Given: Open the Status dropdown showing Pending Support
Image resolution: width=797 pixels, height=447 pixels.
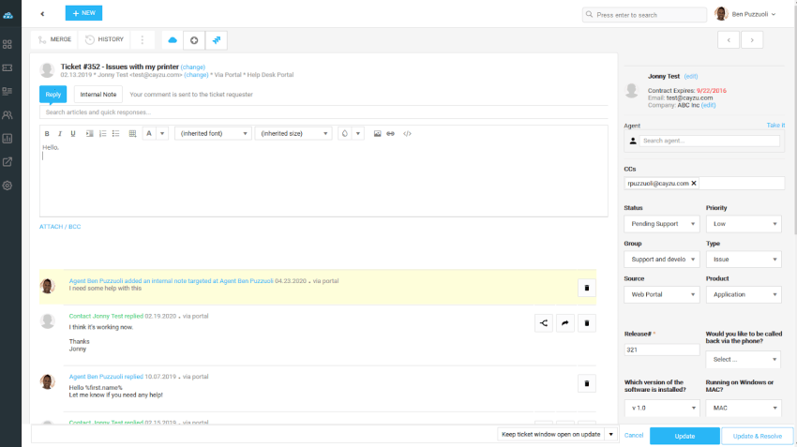Looking at the screenshot, I should tap(661, 224).
